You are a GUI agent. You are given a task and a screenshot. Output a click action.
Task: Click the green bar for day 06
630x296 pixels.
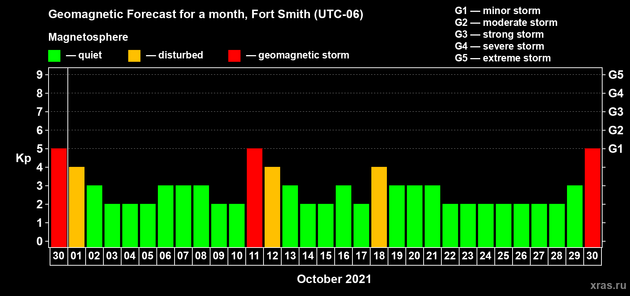click(166, 216)
